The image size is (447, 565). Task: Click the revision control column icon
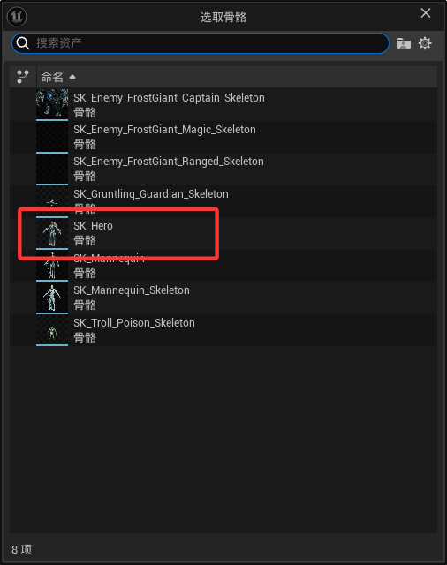[x=23, y=77]
